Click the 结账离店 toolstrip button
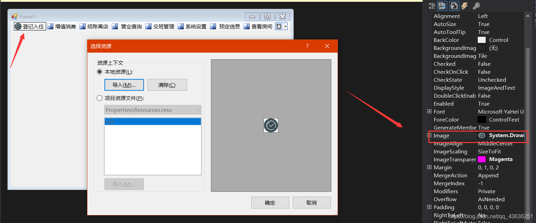536x223 pixels. [94, 26]
